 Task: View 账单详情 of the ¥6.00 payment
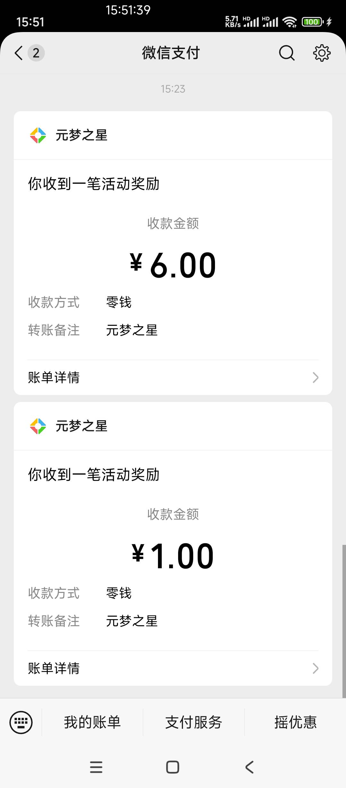(x=54, y=378)
